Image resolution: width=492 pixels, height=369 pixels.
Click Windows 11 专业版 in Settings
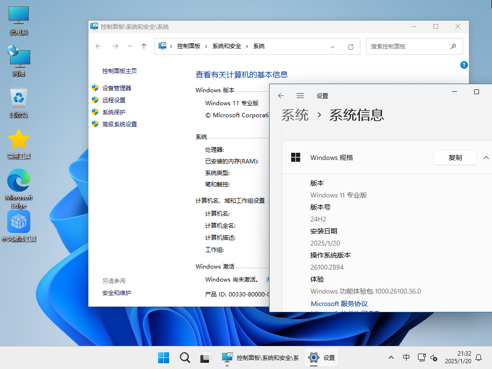coord(339,195)
